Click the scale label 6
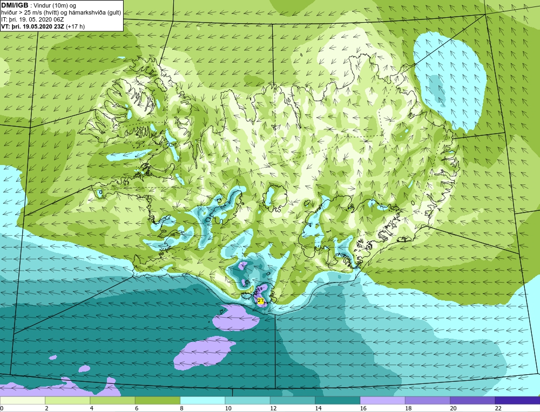Screen dimensions: 540x412 pyautogui.click(x=137, y=408)
